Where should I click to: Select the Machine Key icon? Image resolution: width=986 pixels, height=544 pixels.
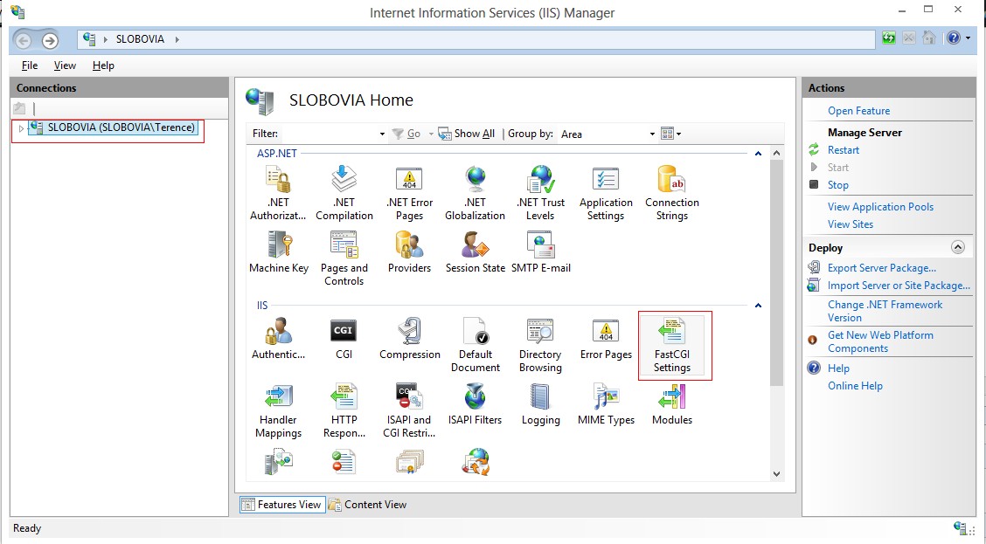[x=279, y=252]
